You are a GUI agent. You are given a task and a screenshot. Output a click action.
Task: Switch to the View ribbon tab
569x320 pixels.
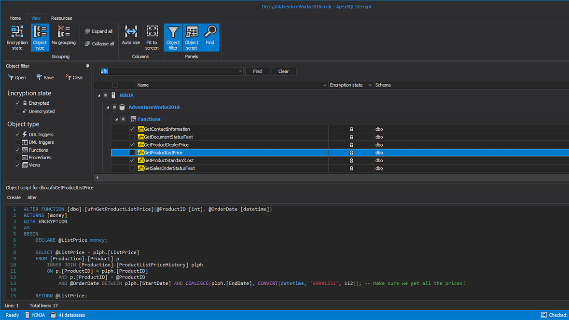pyautogui.click(x=36, y=18)
